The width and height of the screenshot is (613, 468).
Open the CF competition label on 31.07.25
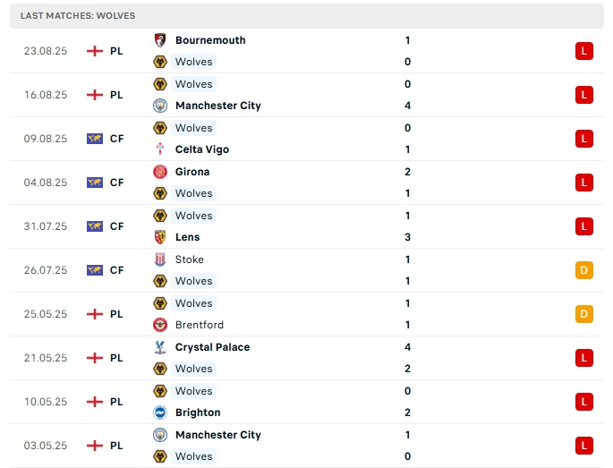(116, 226)
